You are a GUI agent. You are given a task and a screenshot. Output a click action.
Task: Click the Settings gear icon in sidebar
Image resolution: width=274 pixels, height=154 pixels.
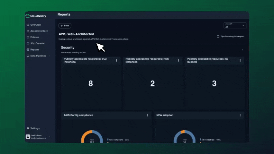28,128
